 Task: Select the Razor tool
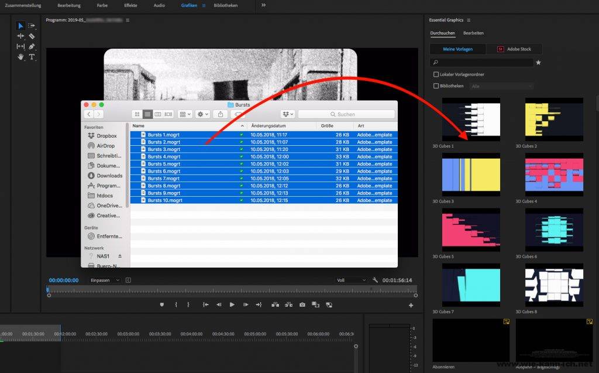coord(32,36)
